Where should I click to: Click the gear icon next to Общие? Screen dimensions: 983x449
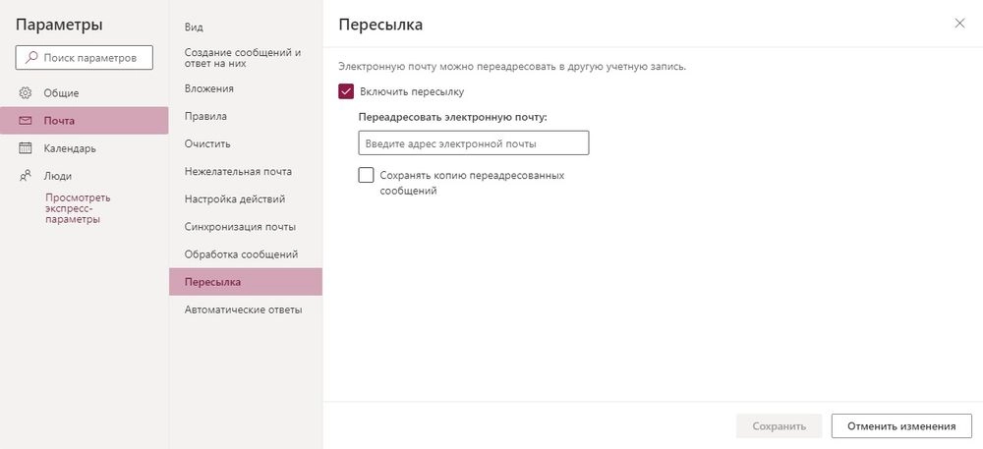(x=26, y=92)
